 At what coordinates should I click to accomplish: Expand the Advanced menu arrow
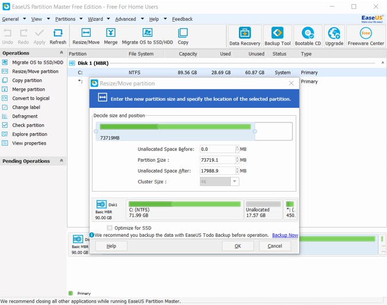click(142, 19)
